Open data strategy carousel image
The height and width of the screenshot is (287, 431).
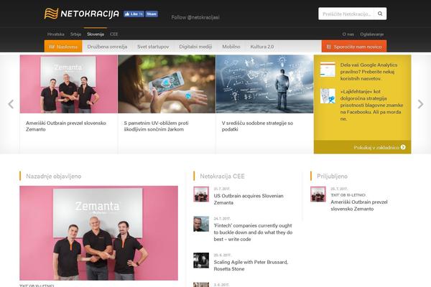(264, 84)
